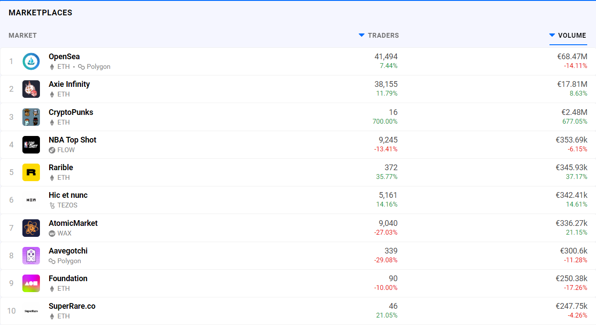Click CryptoPunks' 700.00% traders change
Viewport: 596px width, 325px height.
[x=385, y=121]
